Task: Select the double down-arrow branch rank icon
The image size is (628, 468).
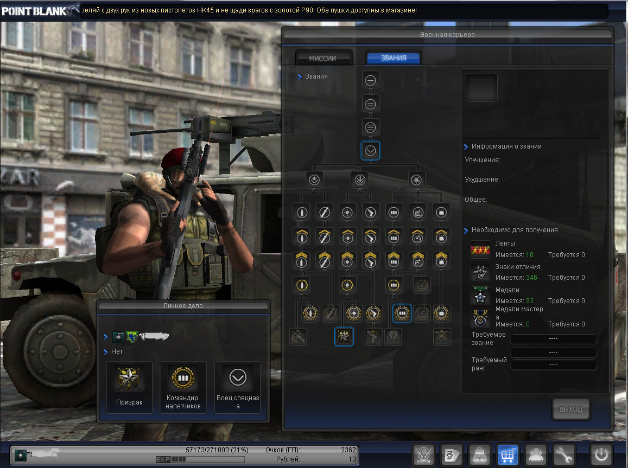Action: point(360,180)
